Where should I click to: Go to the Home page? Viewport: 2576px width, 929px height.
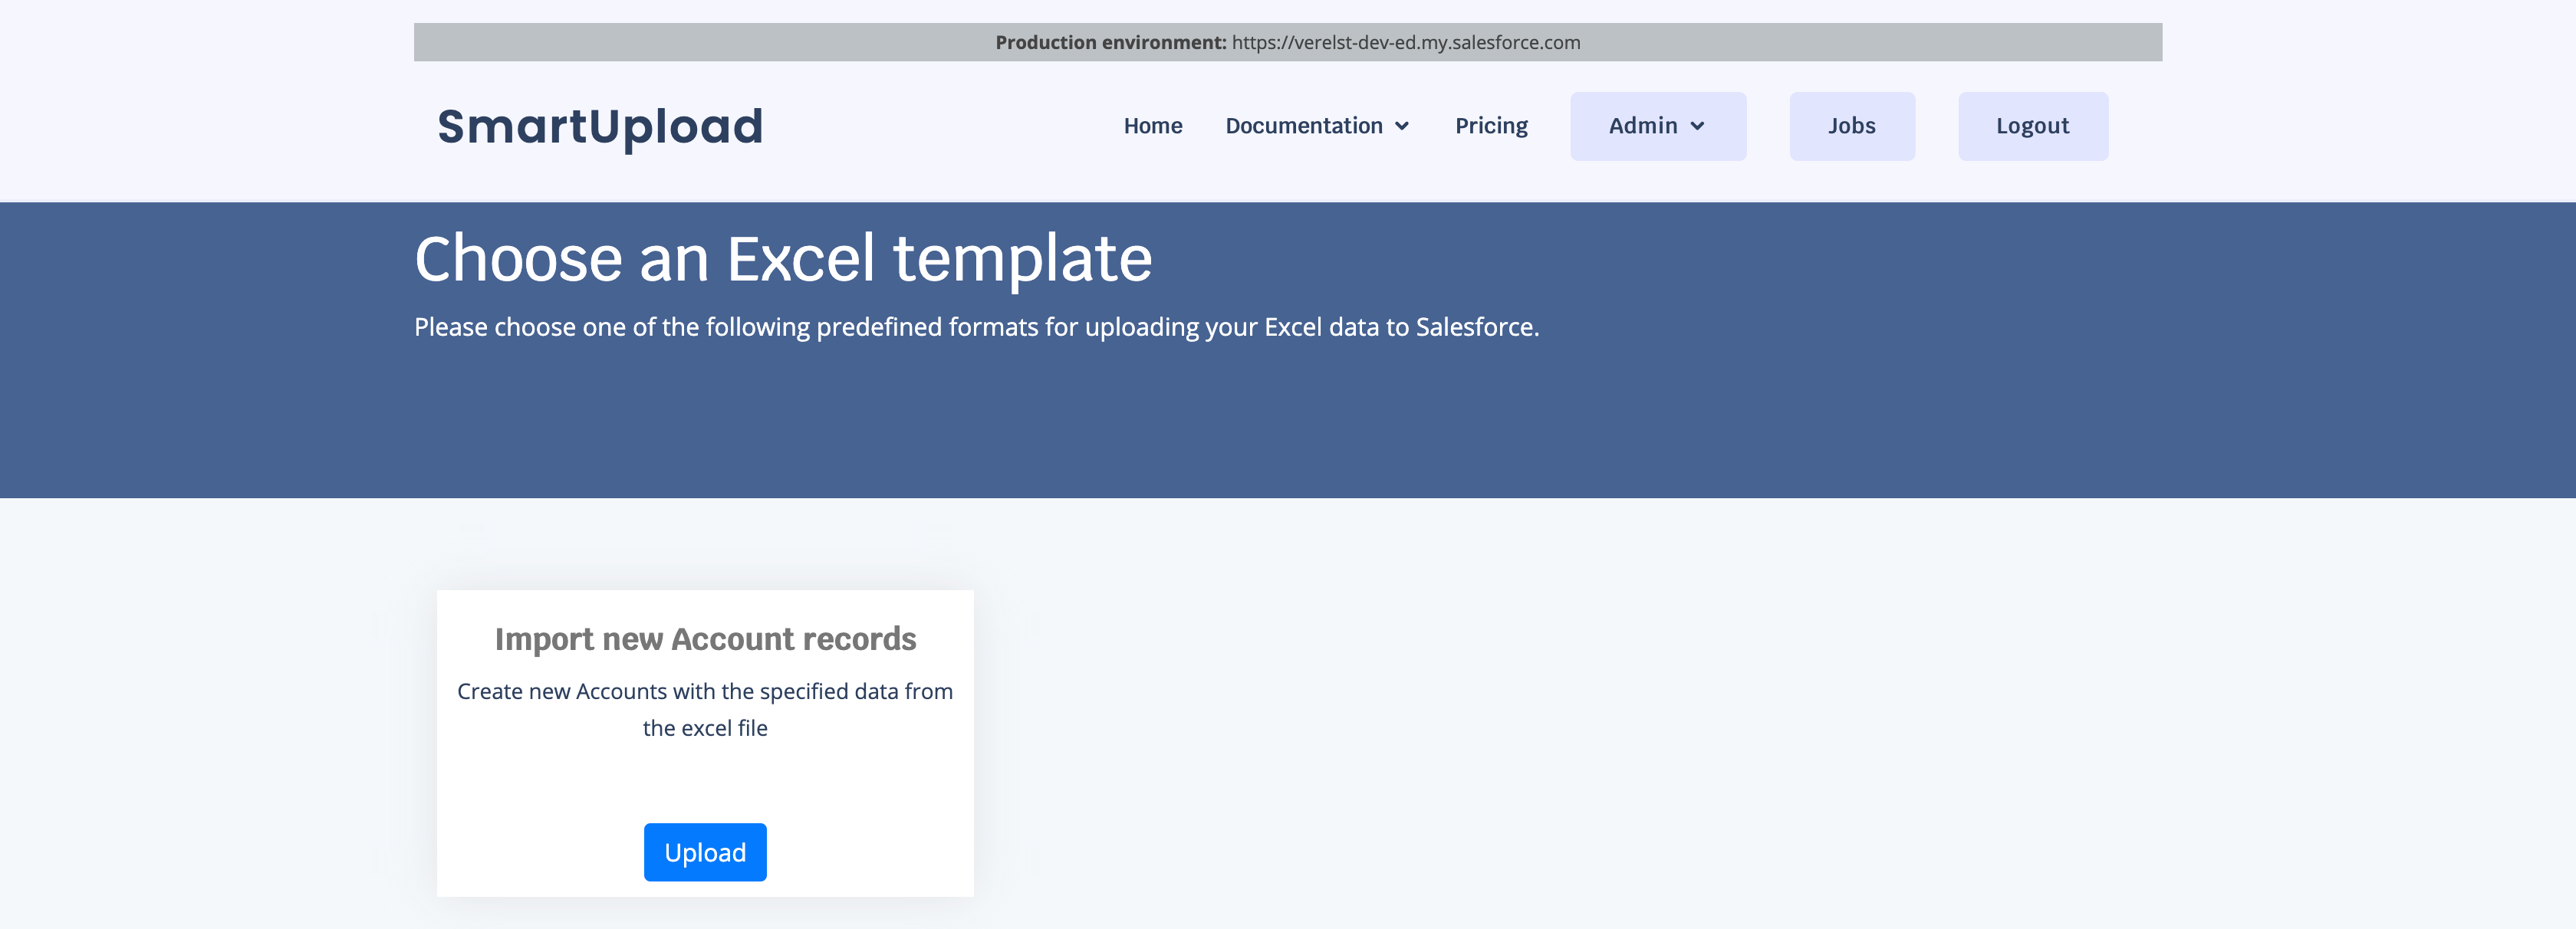click(x=1152, y=126)
